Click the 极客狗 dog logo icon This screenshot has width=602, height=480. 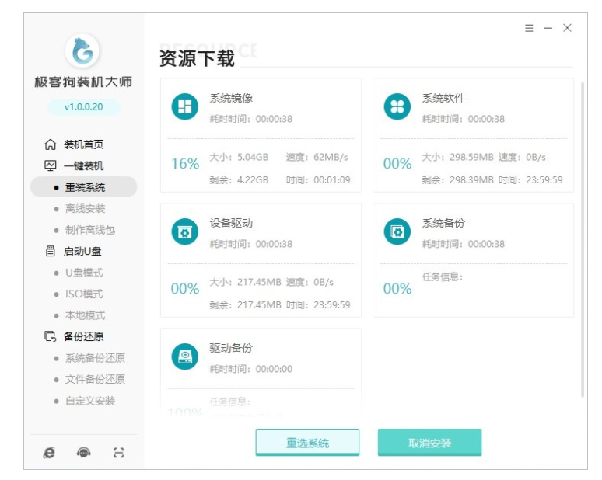82,51
